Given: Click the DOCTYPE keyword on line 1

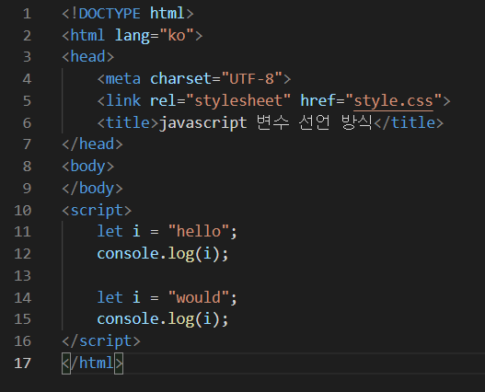Looking at the screenshot, I should [110, 14].
